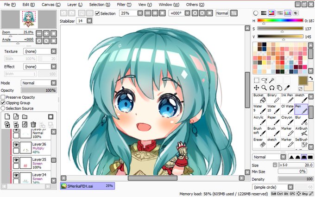Image resolution: width=315 pixels, height=197 pixels.
Task: Open the Layer menu
Action: tap(75, 5)
